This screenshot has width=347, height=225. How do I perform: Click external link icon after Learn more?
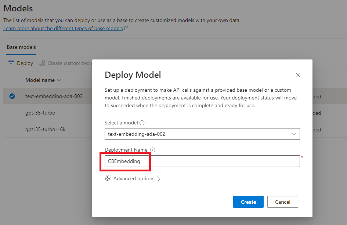pyautogui.click(x=126, y=28)
